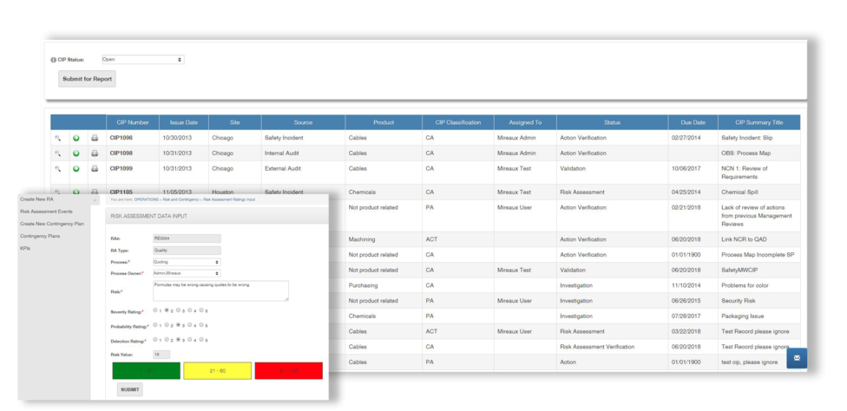Click the green 1 - 20 risk band
Screen dimensions: 847x411
146,370
